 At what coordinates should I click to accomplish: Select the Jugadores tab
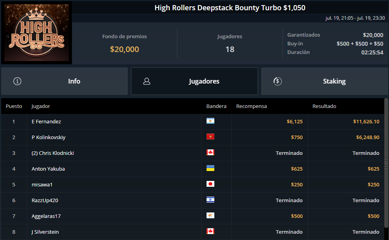click(194, 81)
